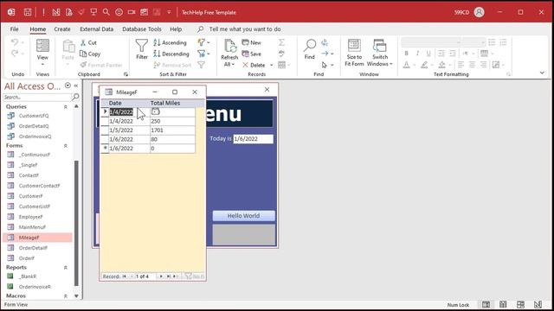Image resolution: width=554 pixels, height=311 pixels.
Task: Select the Home ribbon tab
Action: pyautogui.click(x=37, y=29)
